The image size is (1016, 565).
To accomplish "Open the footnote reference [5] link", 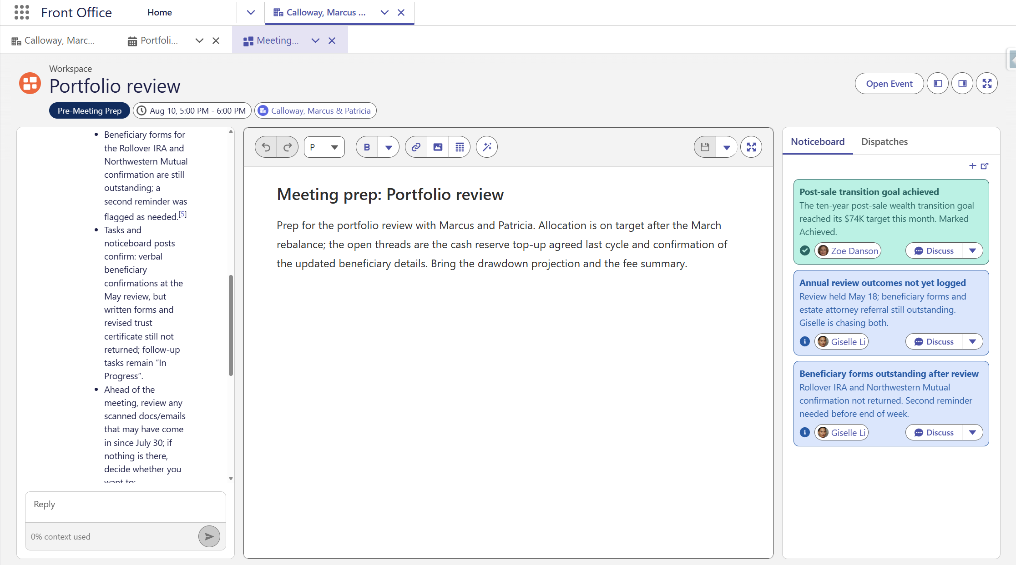I will (x=182, y=214).
